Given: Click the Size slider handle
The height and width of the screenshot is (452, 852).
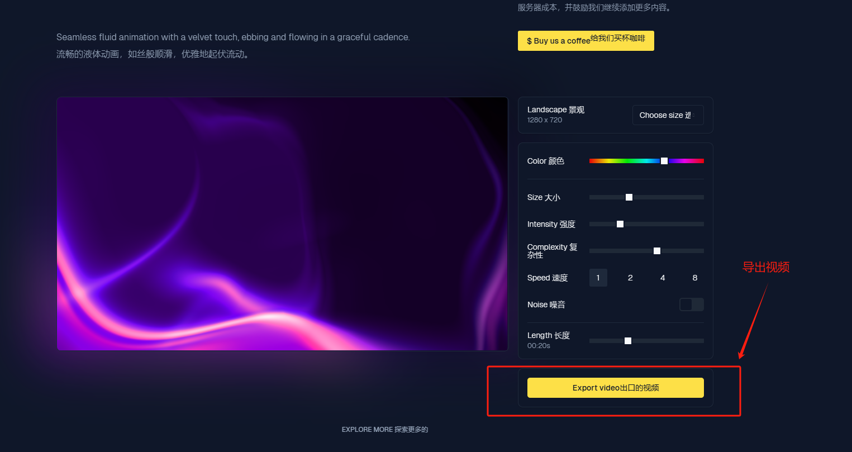Looking at the screenshot, I should 629,197.
